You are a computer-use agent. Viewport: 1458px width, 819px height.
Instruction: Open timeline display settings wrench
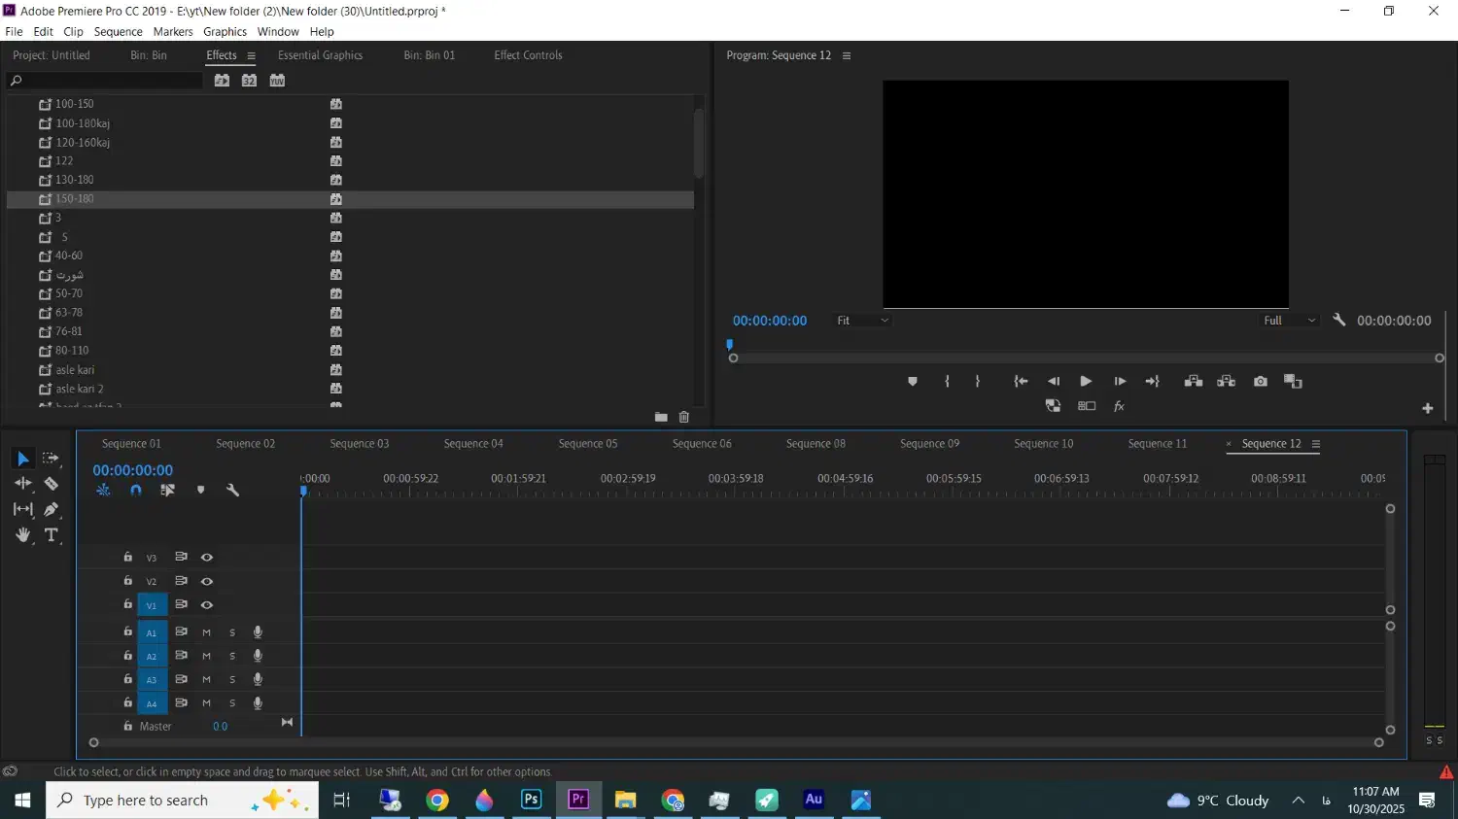[x=232, y=491]
